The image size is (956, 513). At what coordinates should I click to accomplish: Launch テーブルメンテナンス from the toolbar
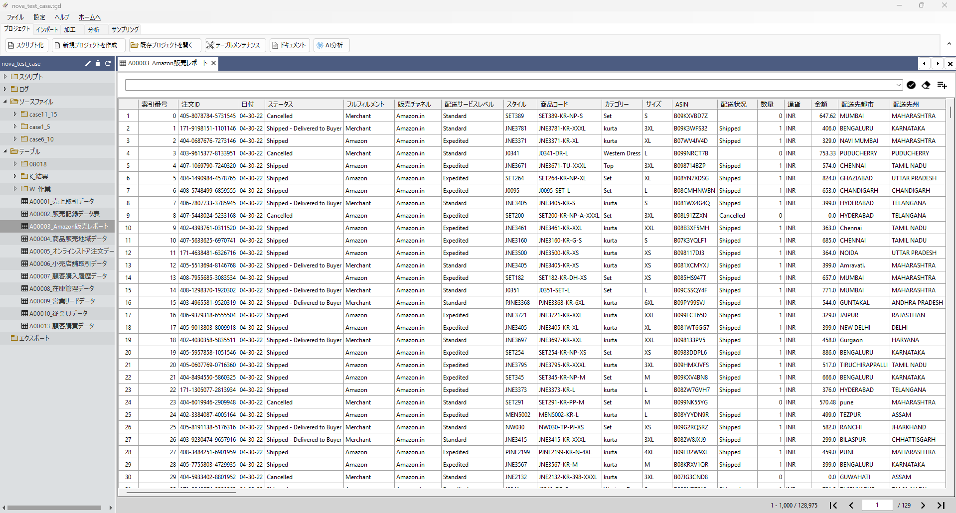(x=234, y=45)
